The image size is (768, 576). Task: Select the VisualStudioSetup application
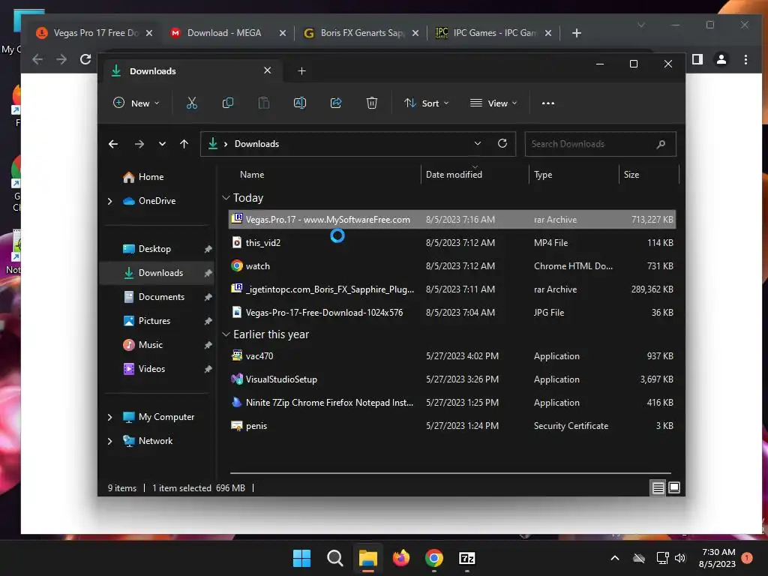(452, 379)
